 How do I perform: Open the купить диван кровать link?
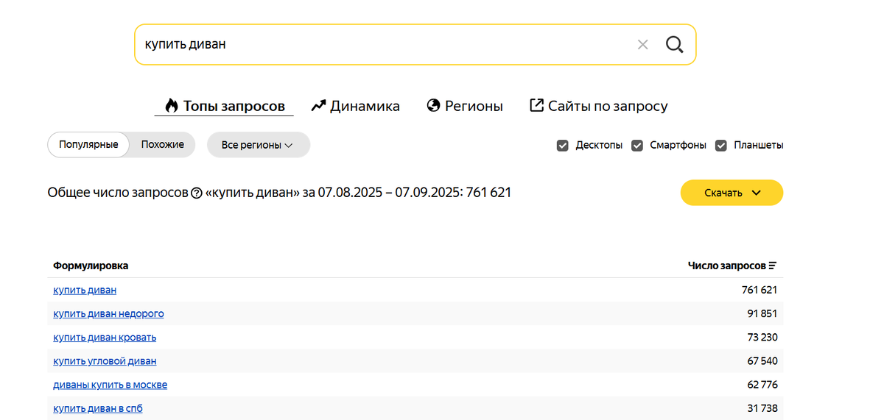(x=105, y=337)
